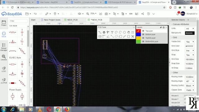The width and height of the screenshot is (199, 112).
Task: Click the EasyEDA logo
Action: pos(12,14)
